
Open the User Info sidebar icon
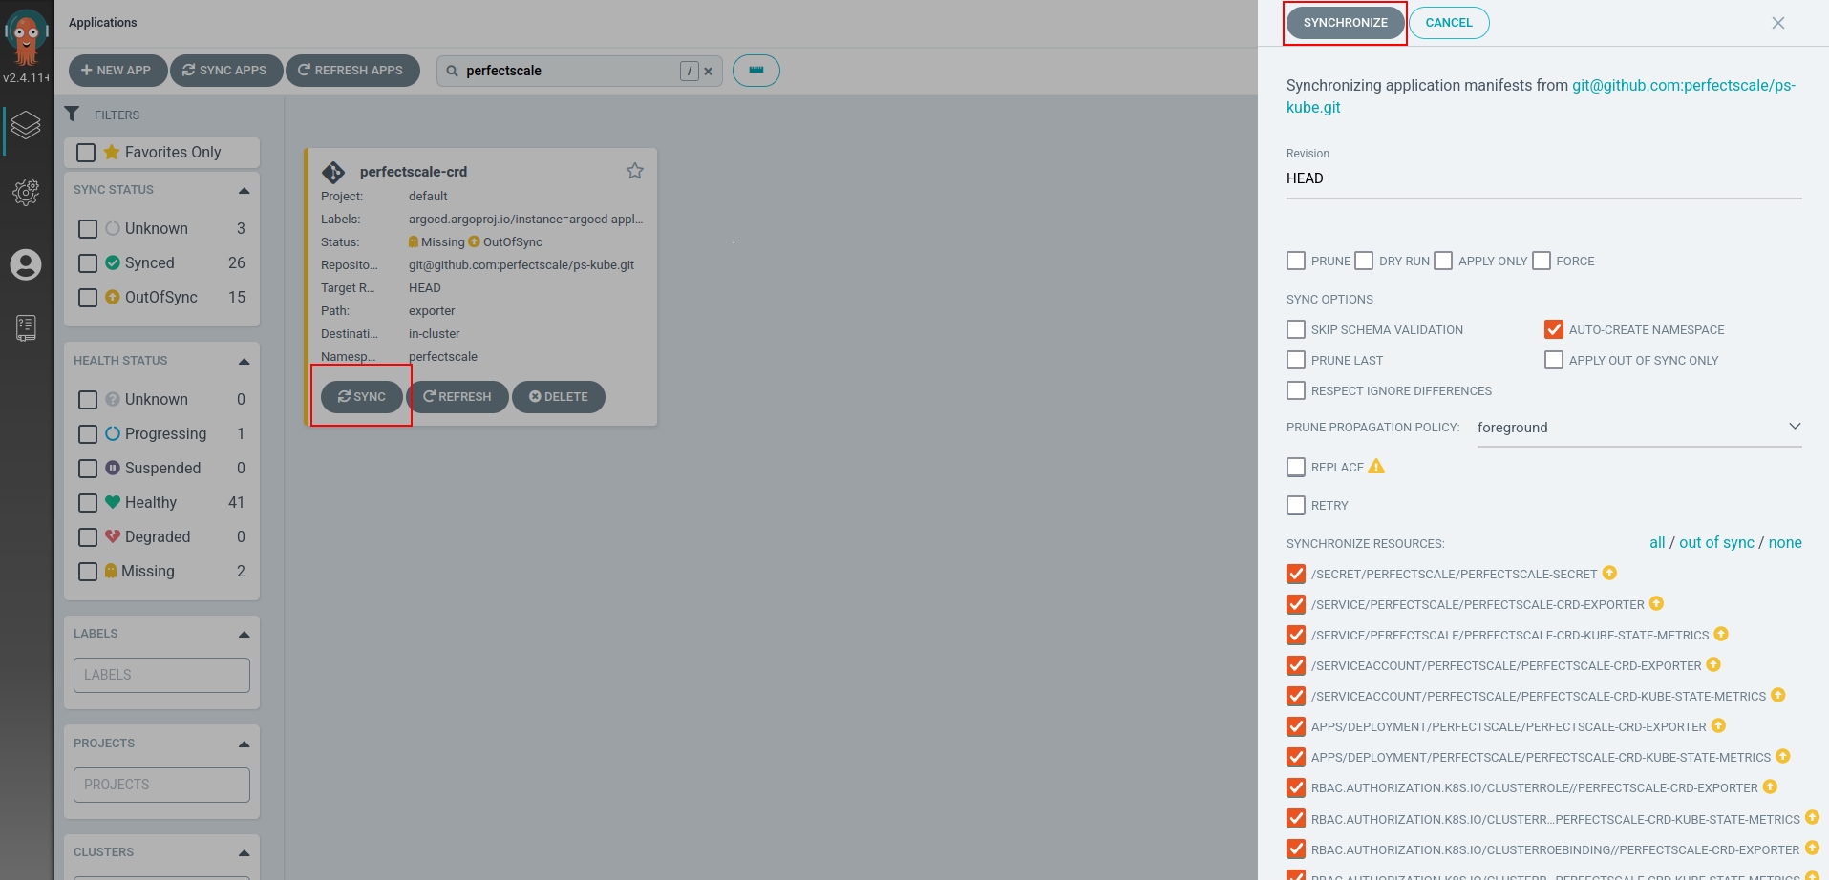click(26, 265)
